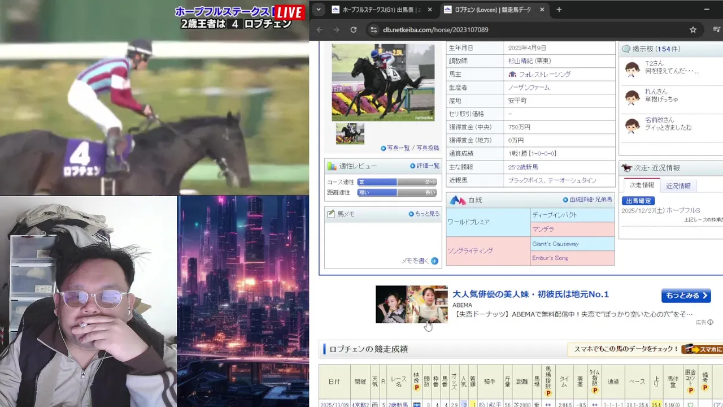The height and width of the screenshot is (407, 723).
Task: Open a new browser tab
Action: tap(559, 10)
